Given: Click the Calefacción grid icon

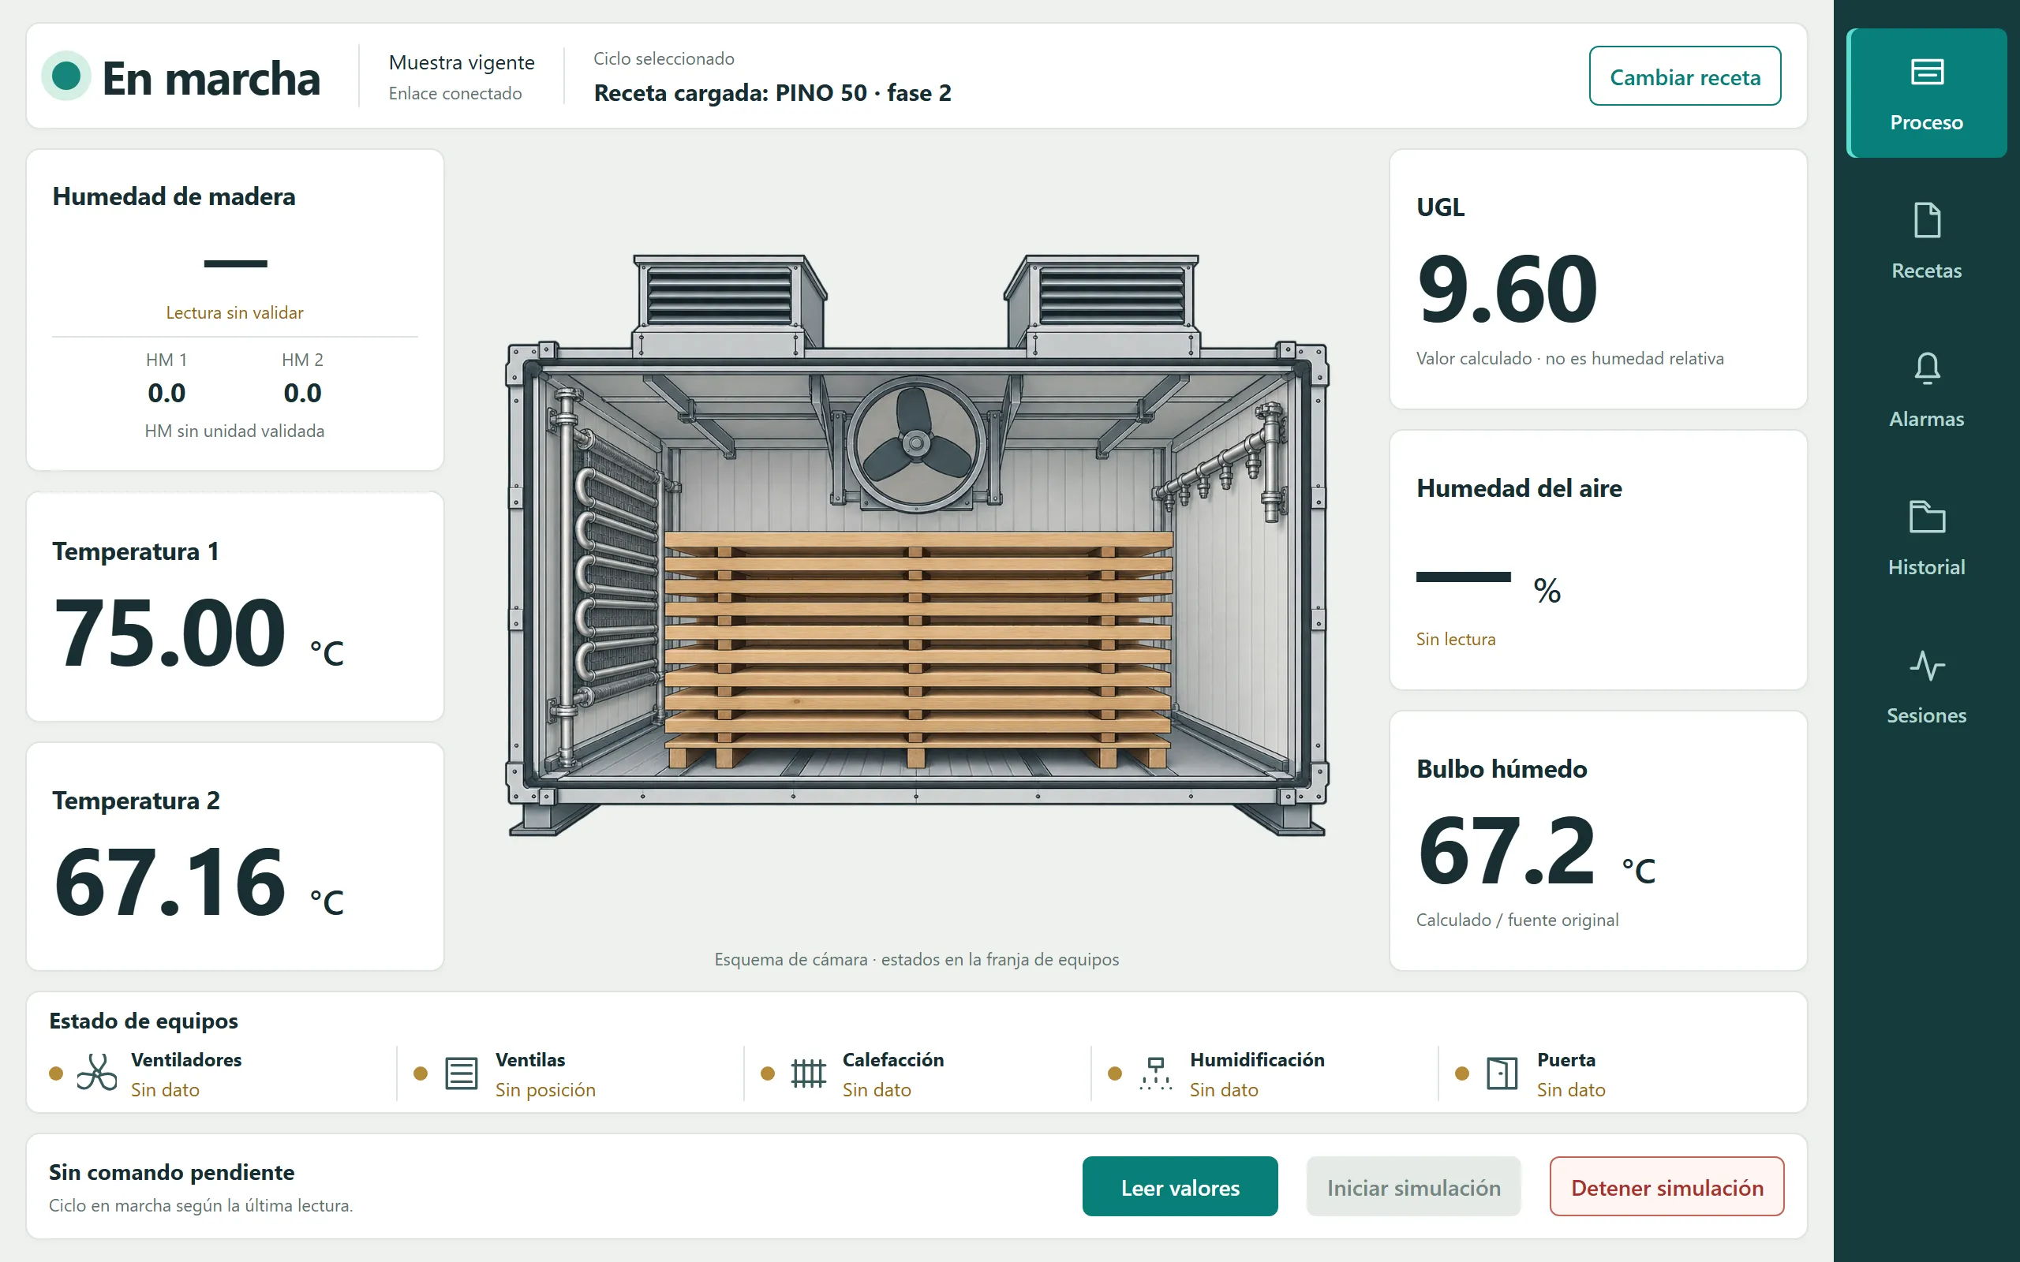Looking at the screenshot, I should (808, 1073).
